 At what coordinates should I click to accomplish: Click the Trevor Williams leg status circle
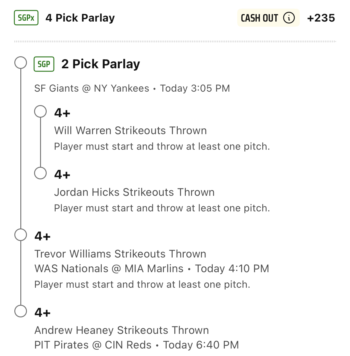pos(21,235)
